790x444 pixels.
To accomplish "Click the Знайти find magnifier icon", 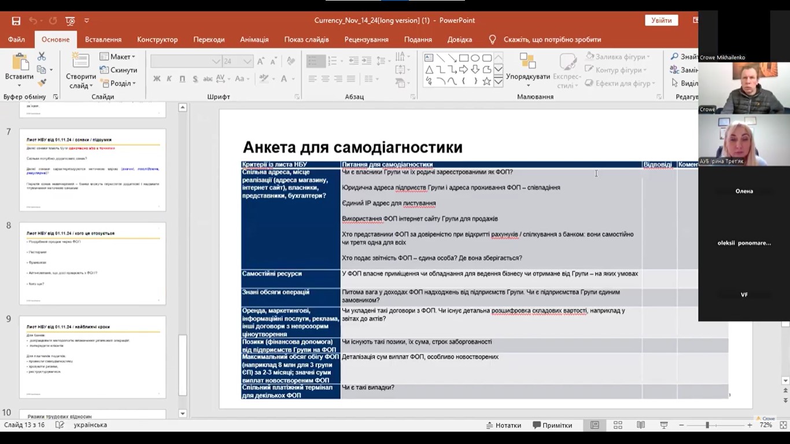I will coord(674,57).
